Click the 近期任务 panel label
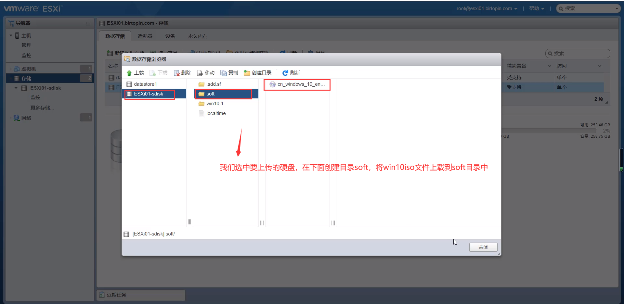Screen dimensions: 624x304 coord(116,295)
